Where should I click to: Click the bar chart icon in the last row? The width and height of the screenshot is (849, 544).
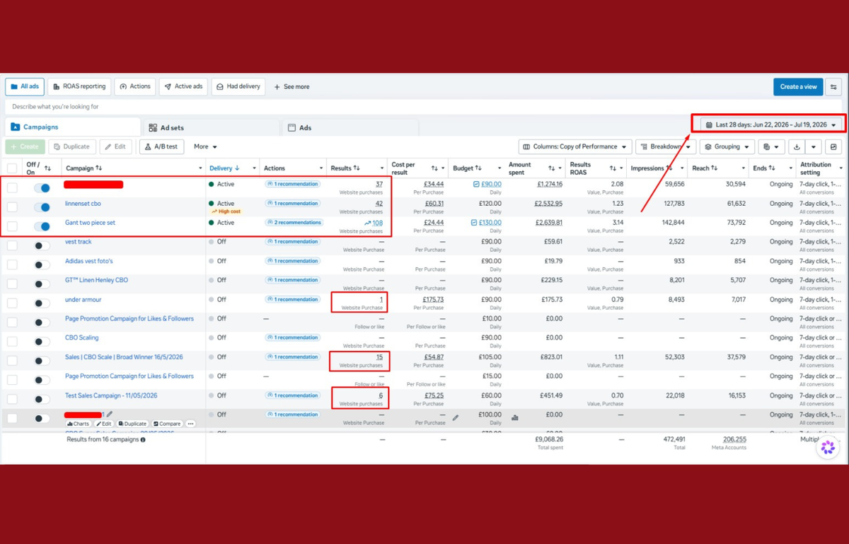[x=515, y=417]
